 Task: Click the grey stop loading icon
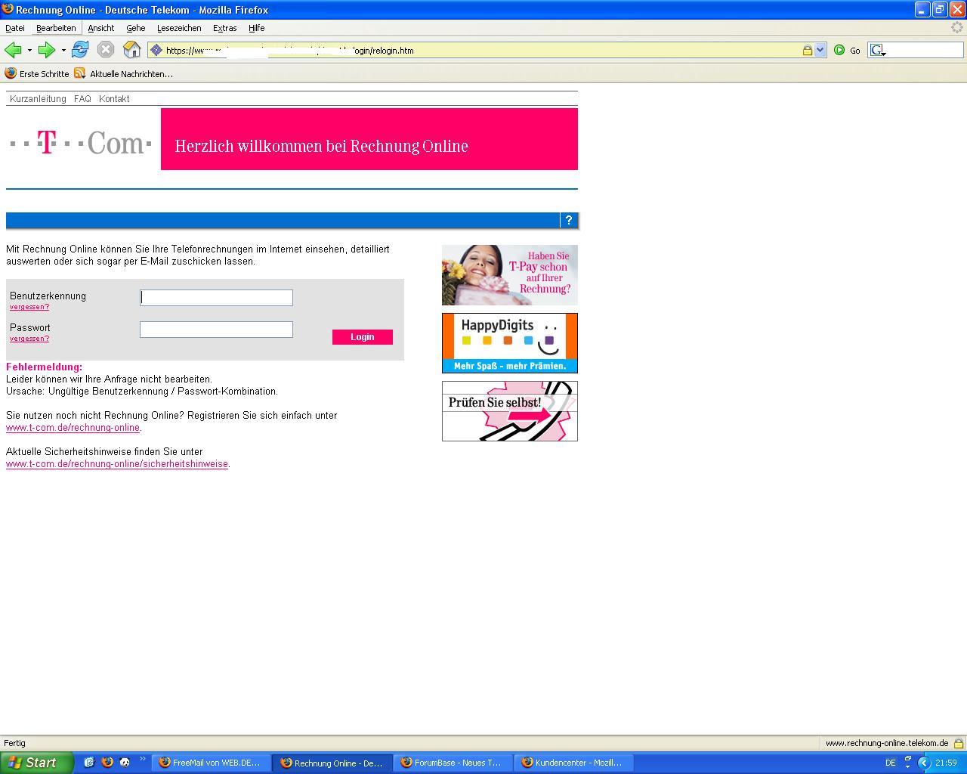tap(106, 50)
